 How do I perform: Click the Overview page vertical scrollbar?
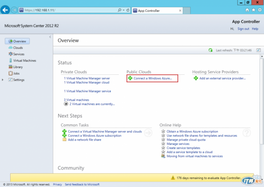click(x=262, y=102)
